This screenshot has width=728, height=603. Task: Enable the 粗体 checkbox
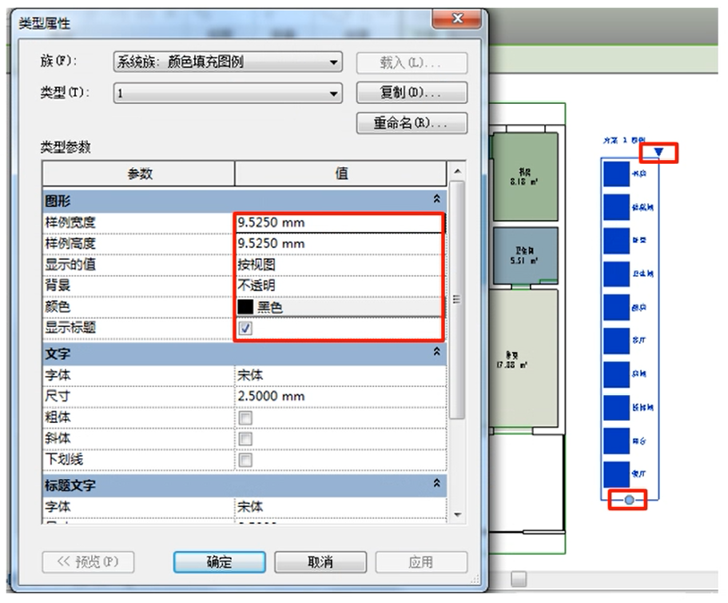(x=245, y=417)
